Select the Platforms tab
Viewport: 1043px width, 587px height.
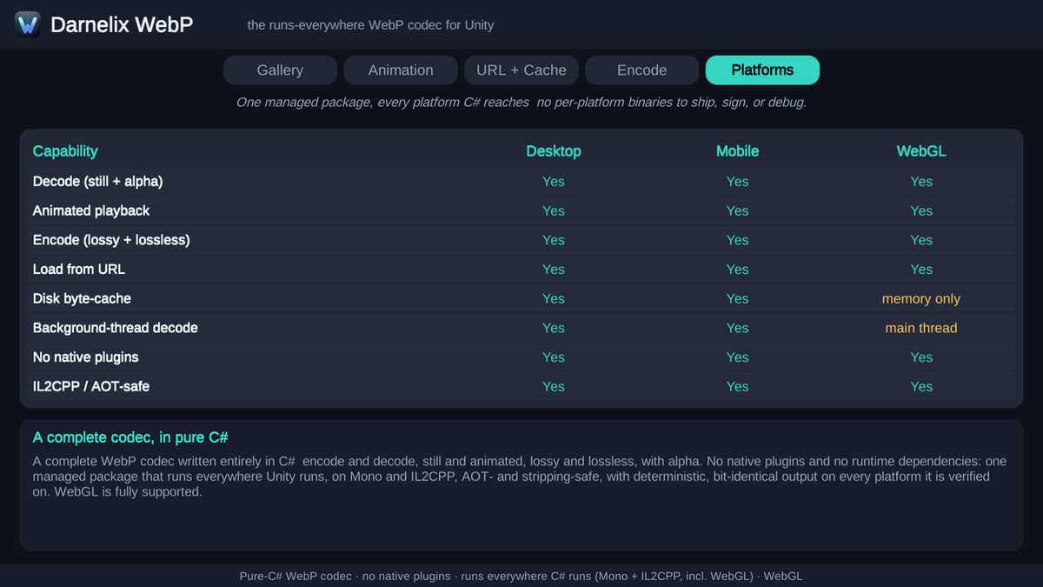(x=762, y=70)
